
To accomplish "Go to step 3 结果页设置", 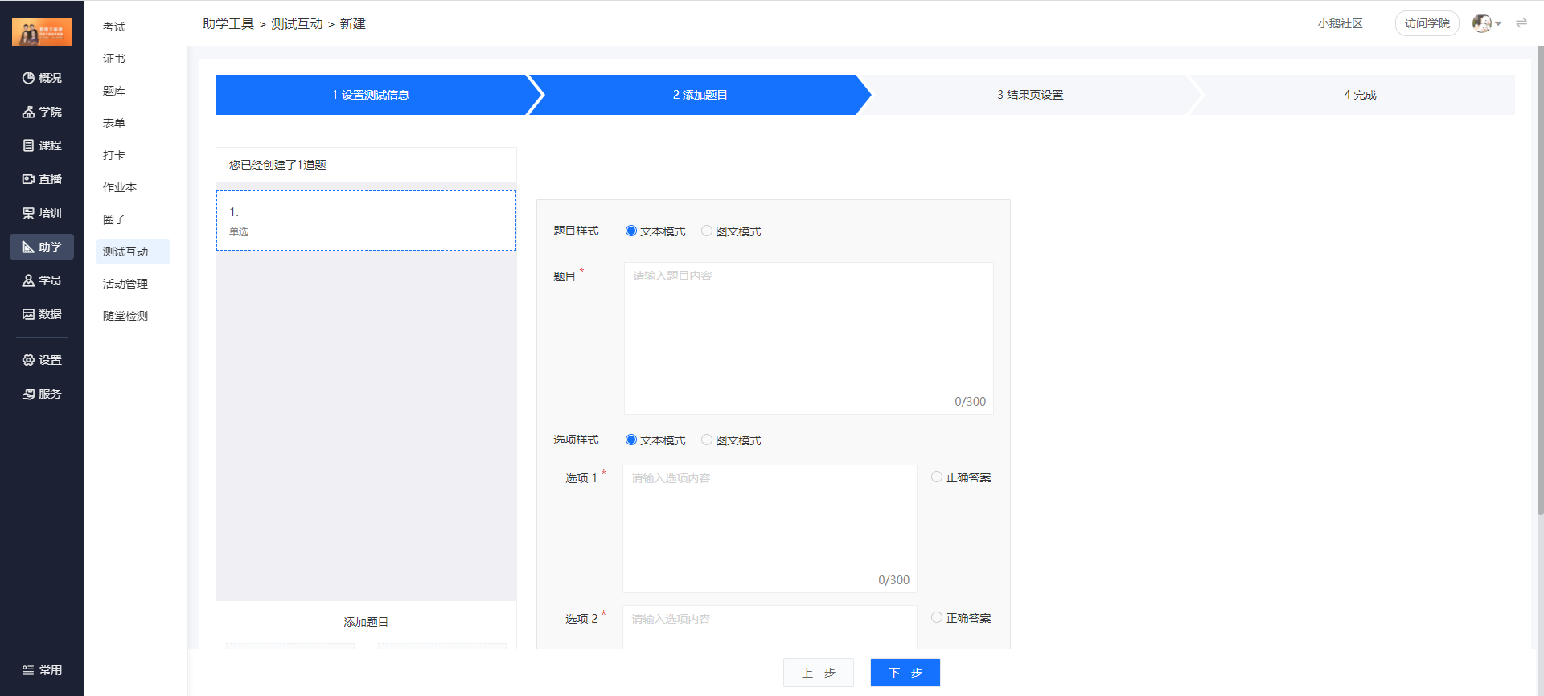I will coord(1030,95).
